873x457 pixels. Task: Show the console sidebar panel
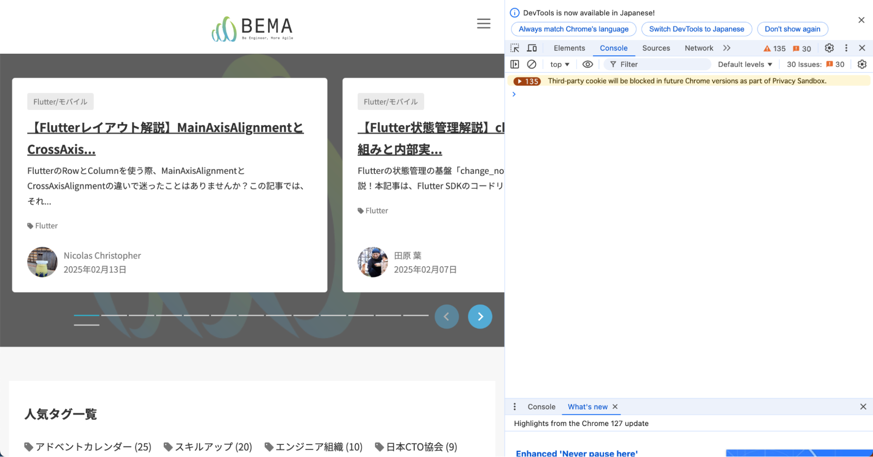pyautogui.click(x=515, y=64)
